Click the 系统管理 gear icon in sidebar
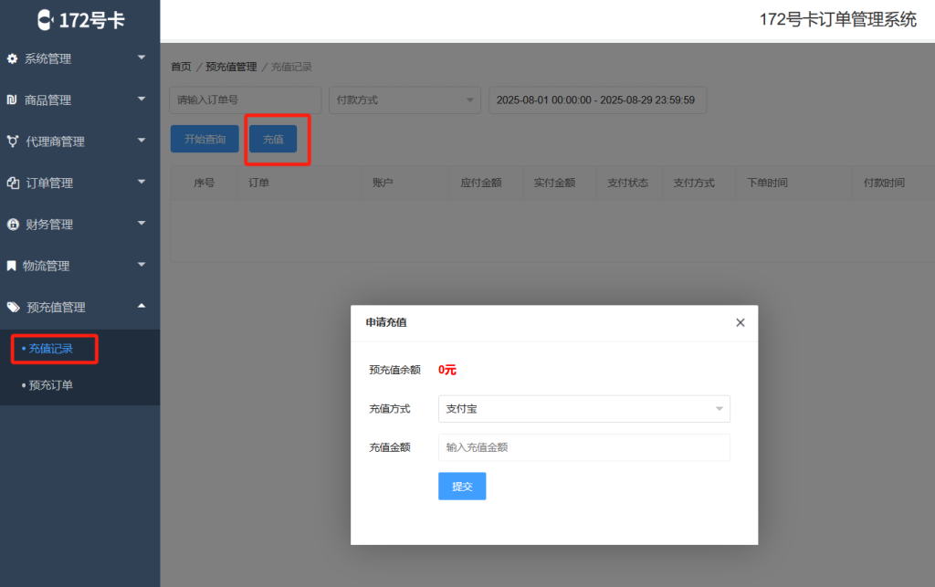The image size is (935, 587). (12, 58)
